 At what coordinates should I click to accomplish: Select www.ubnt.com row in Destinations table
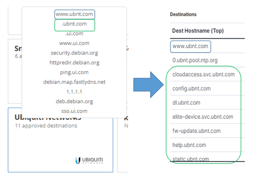207,46
